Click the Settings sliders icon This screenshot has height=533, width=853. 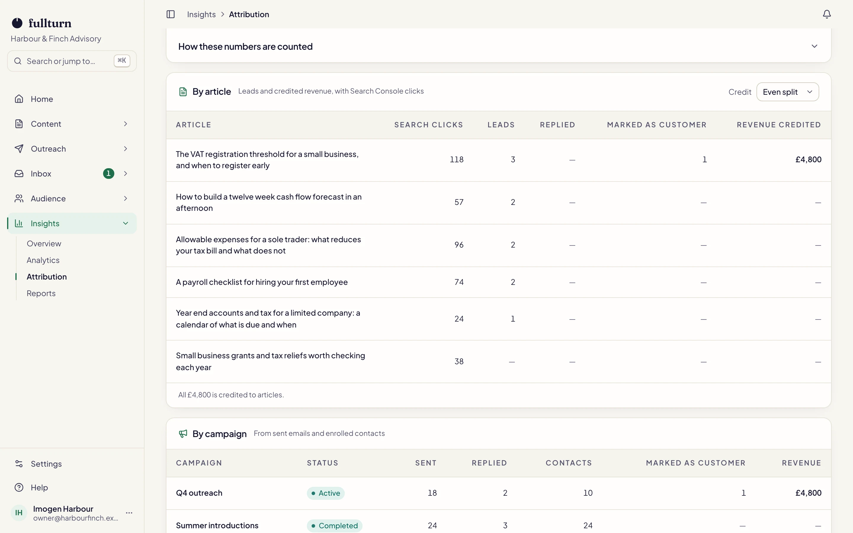tap(19, 464)
